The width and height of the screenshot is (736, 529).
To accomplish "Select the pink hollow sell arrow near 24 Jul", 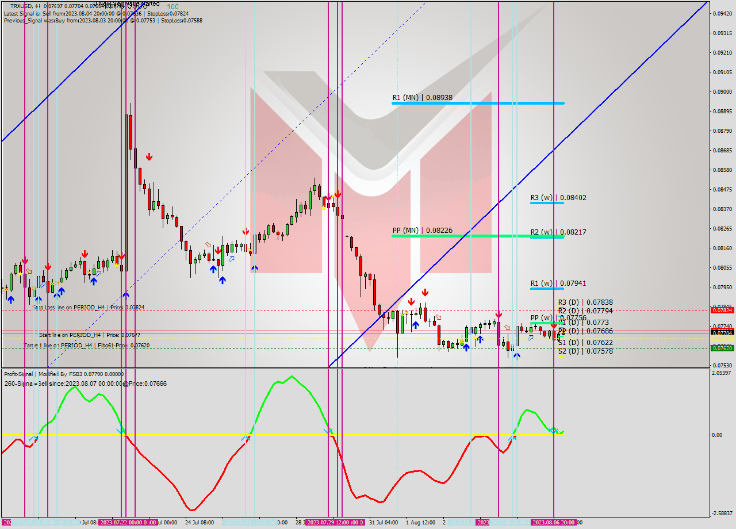I will click(208, 245).
